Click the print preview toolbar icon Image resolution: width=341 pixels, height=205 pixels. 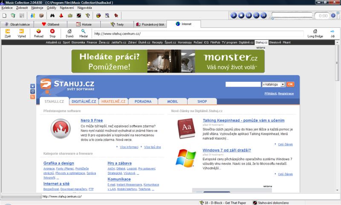pos(107,16)
